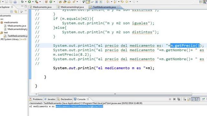Click the New Java Package icon
Screen dimensions: 207x116
pyautogui.click(x=46, y=2)
